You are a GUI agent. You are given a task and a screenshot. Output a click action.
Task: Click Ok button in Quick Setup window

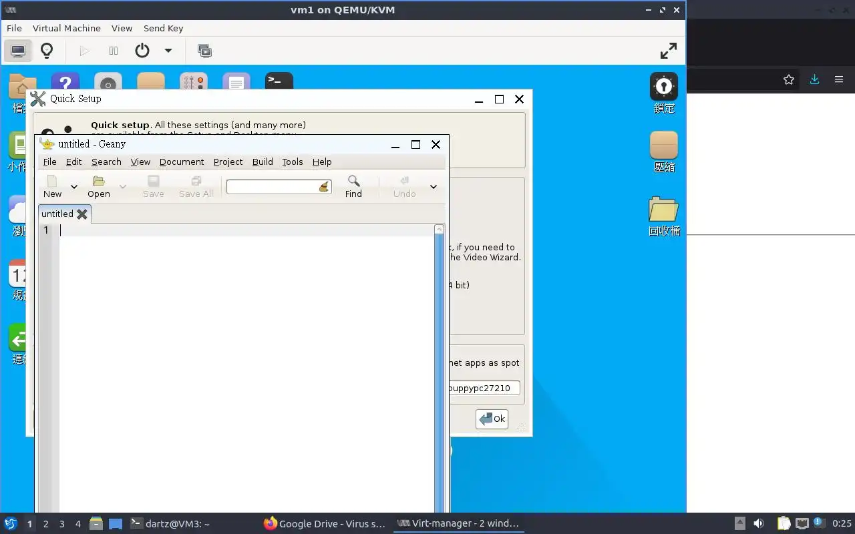coord(492,419)
